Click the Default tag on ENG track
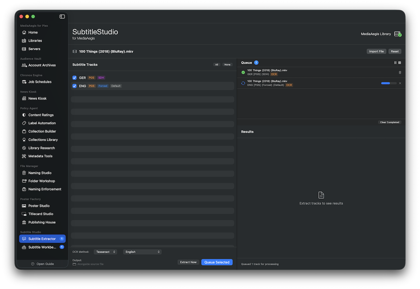420x289 pixels. pos(116,86)
